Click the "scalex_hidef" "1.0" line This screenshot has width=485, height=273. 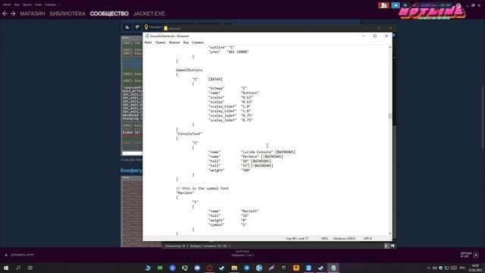coord(230,106)
